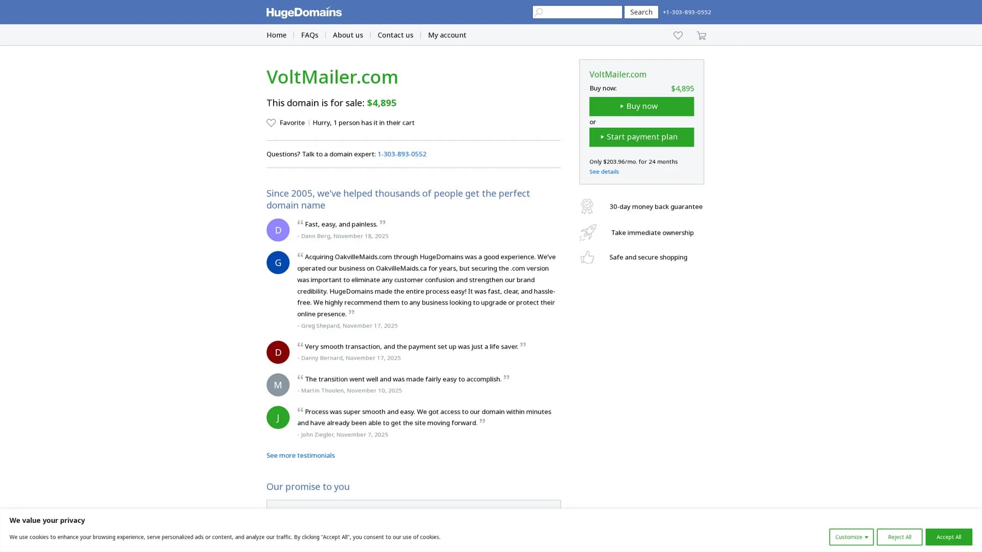Start payment plan for the domain
The width and height of the screenshot is (982, 552).
click(641, 137)
